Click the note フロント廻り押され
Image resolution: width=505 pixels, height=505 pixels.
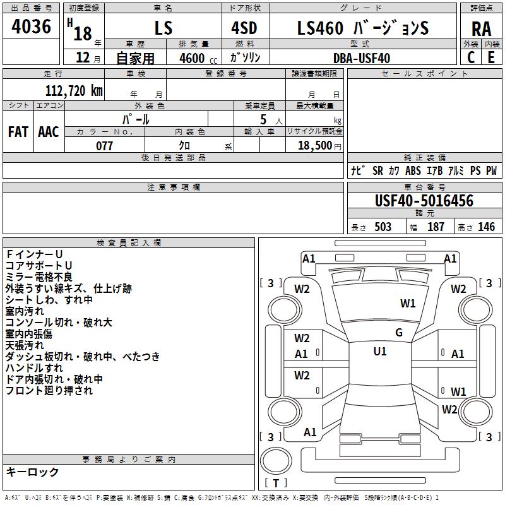[49, 390]
